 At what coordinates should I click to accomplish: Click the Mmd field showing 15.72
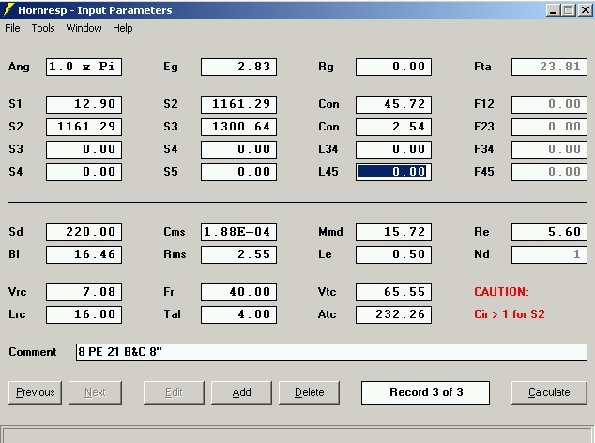click(x=393, y=232)
